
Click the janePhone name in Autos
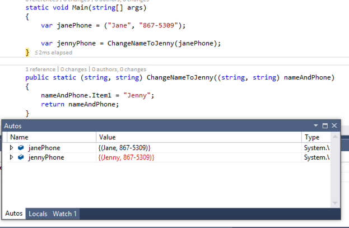[44, 148]
